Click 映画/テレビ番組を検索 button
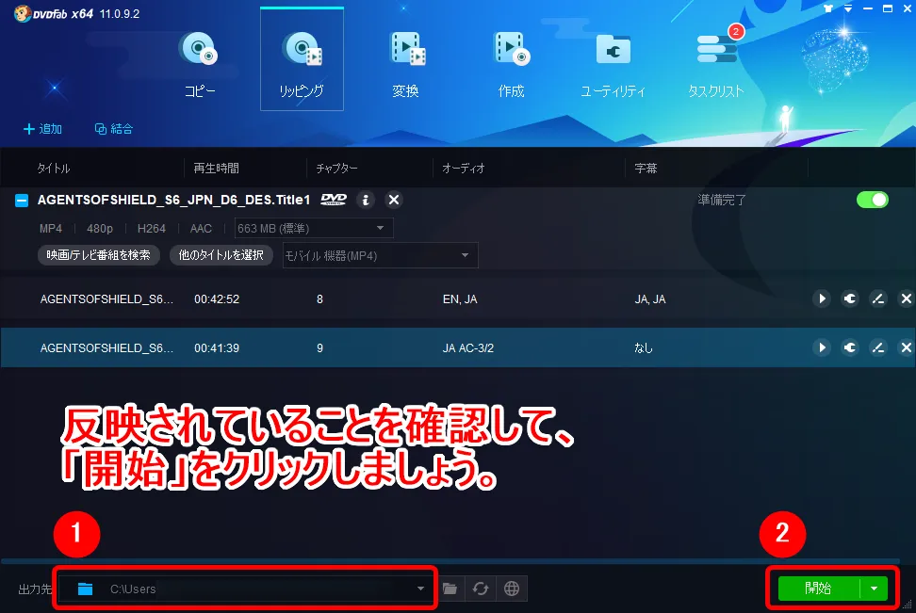916x613 pixels. [x=99, y=255]
